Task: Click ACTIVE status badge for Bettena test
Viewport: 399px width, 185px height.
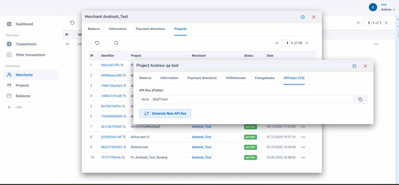Action: (x=250, y=147)
